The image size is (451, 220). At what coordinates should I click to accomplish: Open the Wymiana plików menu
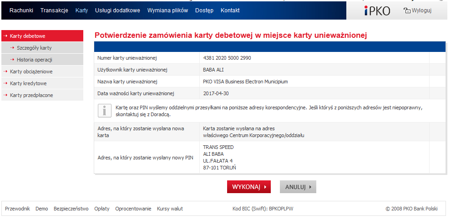pyautogui.click(x=167, y=10)
